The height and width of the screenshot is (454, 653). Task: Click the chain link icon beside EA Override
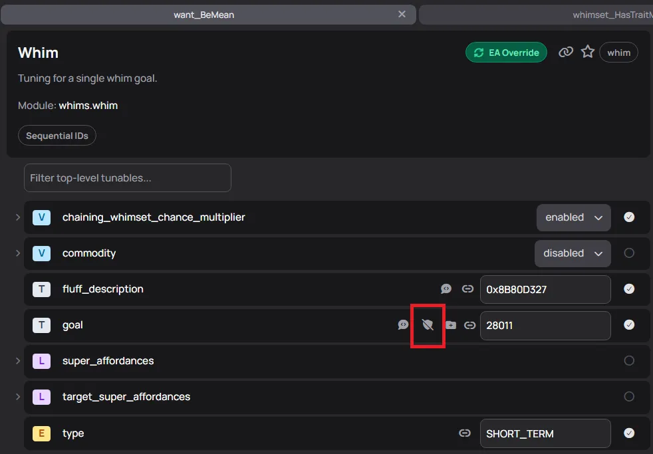pos(566,52)
